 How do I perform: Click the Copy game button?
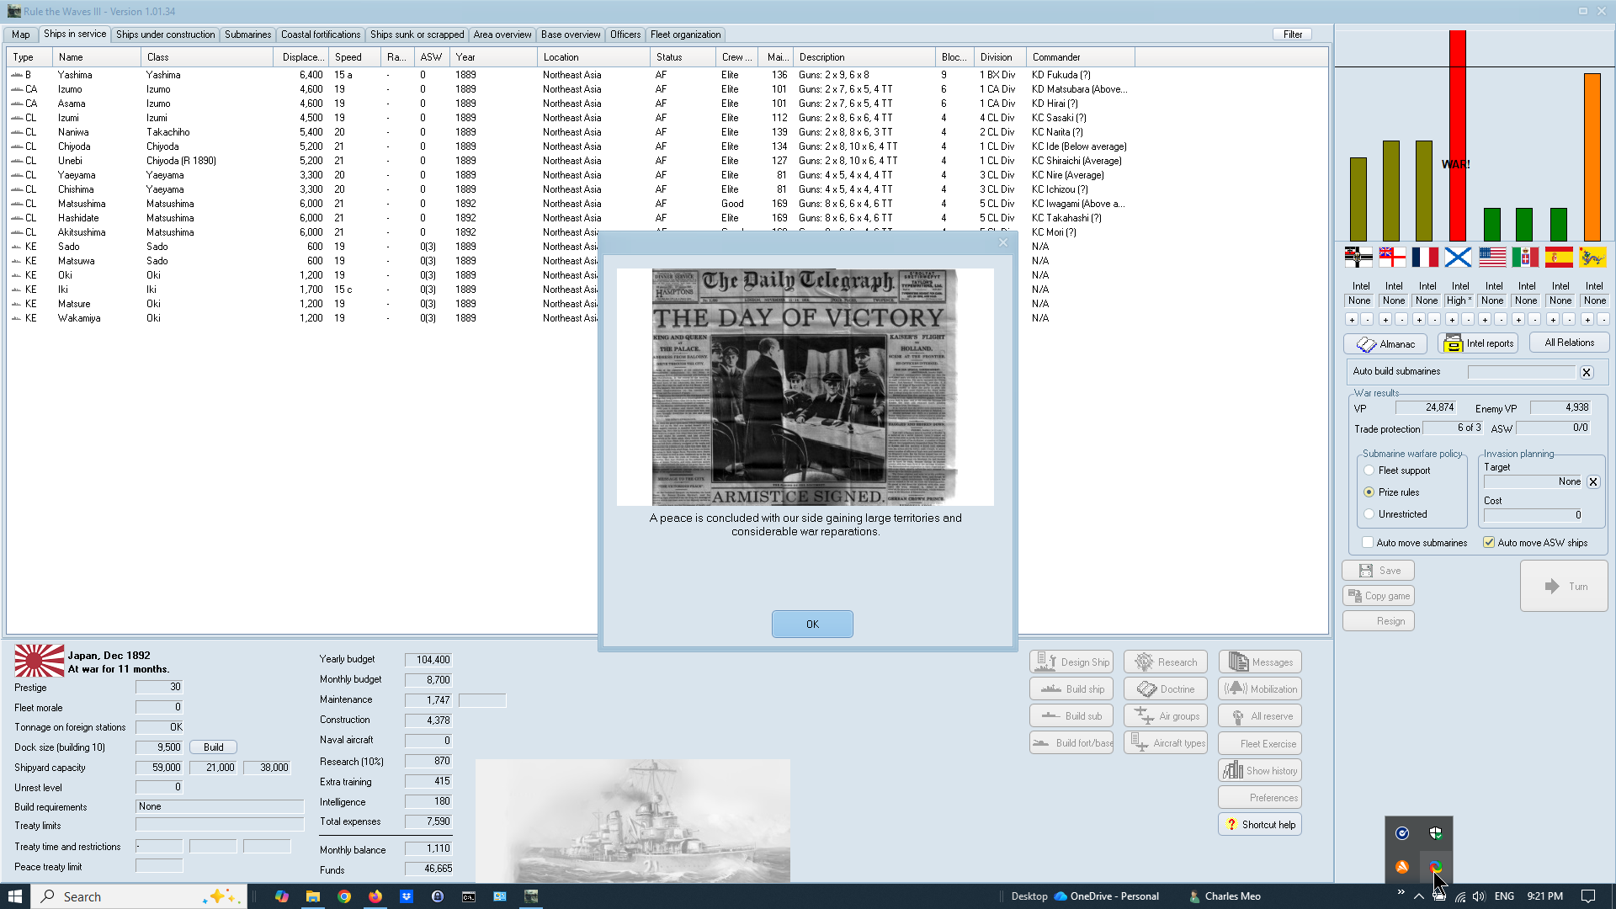(1378, 596)
